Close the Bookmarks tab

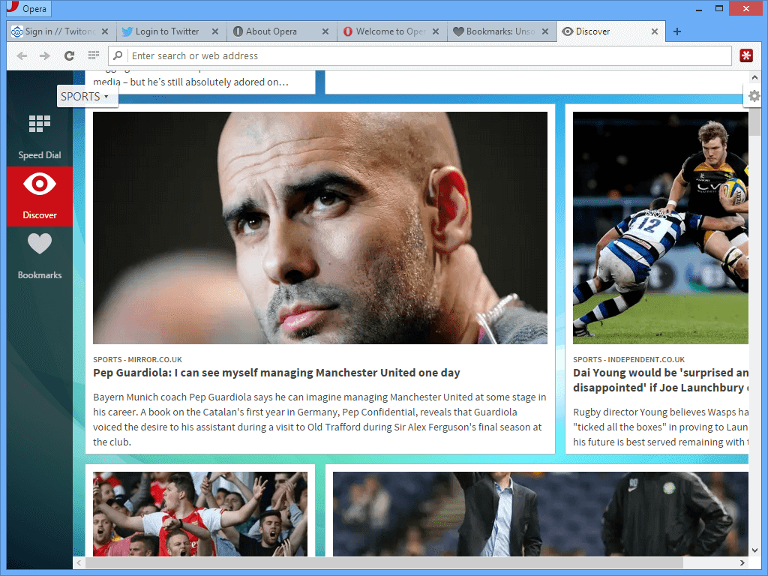click(545, 31)
